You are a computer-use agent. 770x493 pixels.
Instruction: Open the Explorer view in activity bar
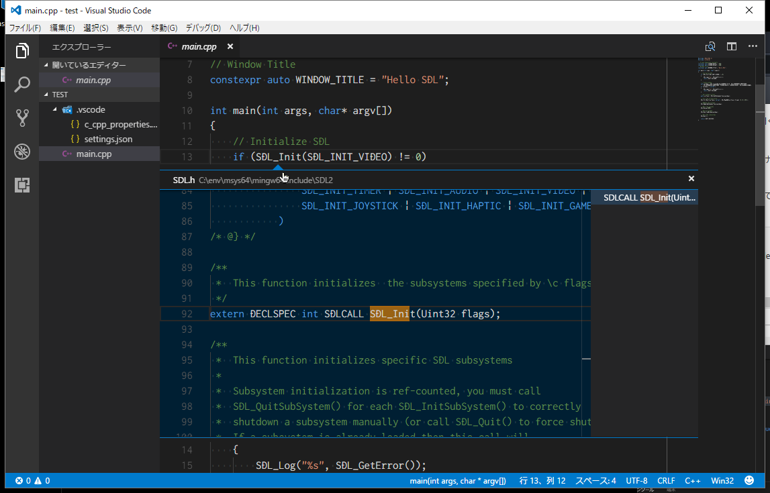[22, 50]
